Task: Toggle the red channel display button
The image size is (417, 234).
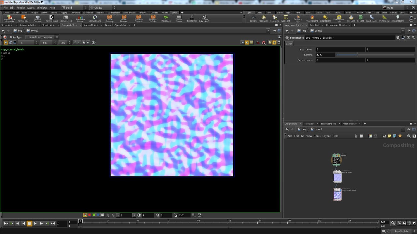Action: click(90, 215)
